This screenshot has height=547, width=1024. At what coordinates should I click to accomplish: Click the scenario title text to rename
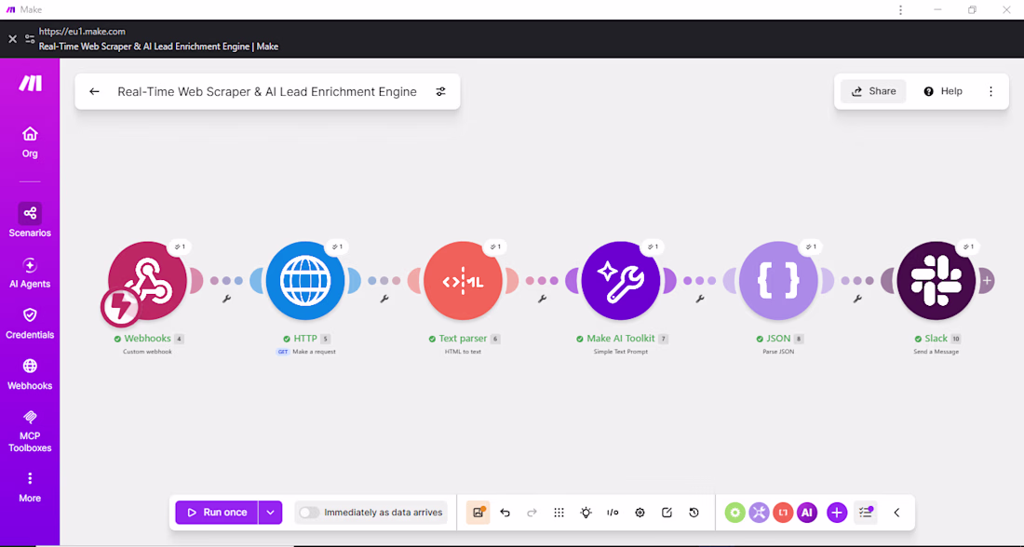[267, 91]
